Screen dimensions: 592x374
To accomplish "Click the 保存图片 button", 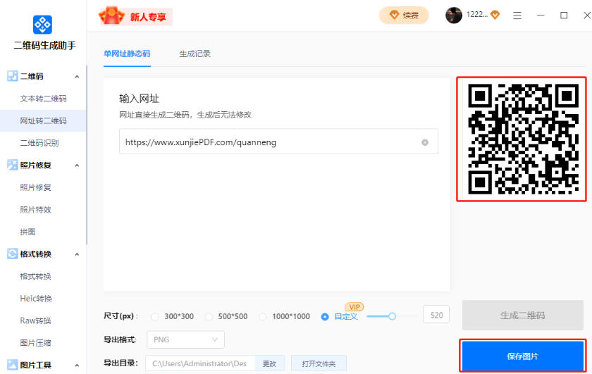I will (522, 356).
